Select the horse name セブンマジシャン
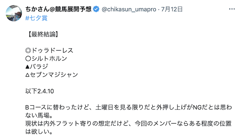Image resolution: width=242 pixels, height=139 pixels. tap(54, 75)
